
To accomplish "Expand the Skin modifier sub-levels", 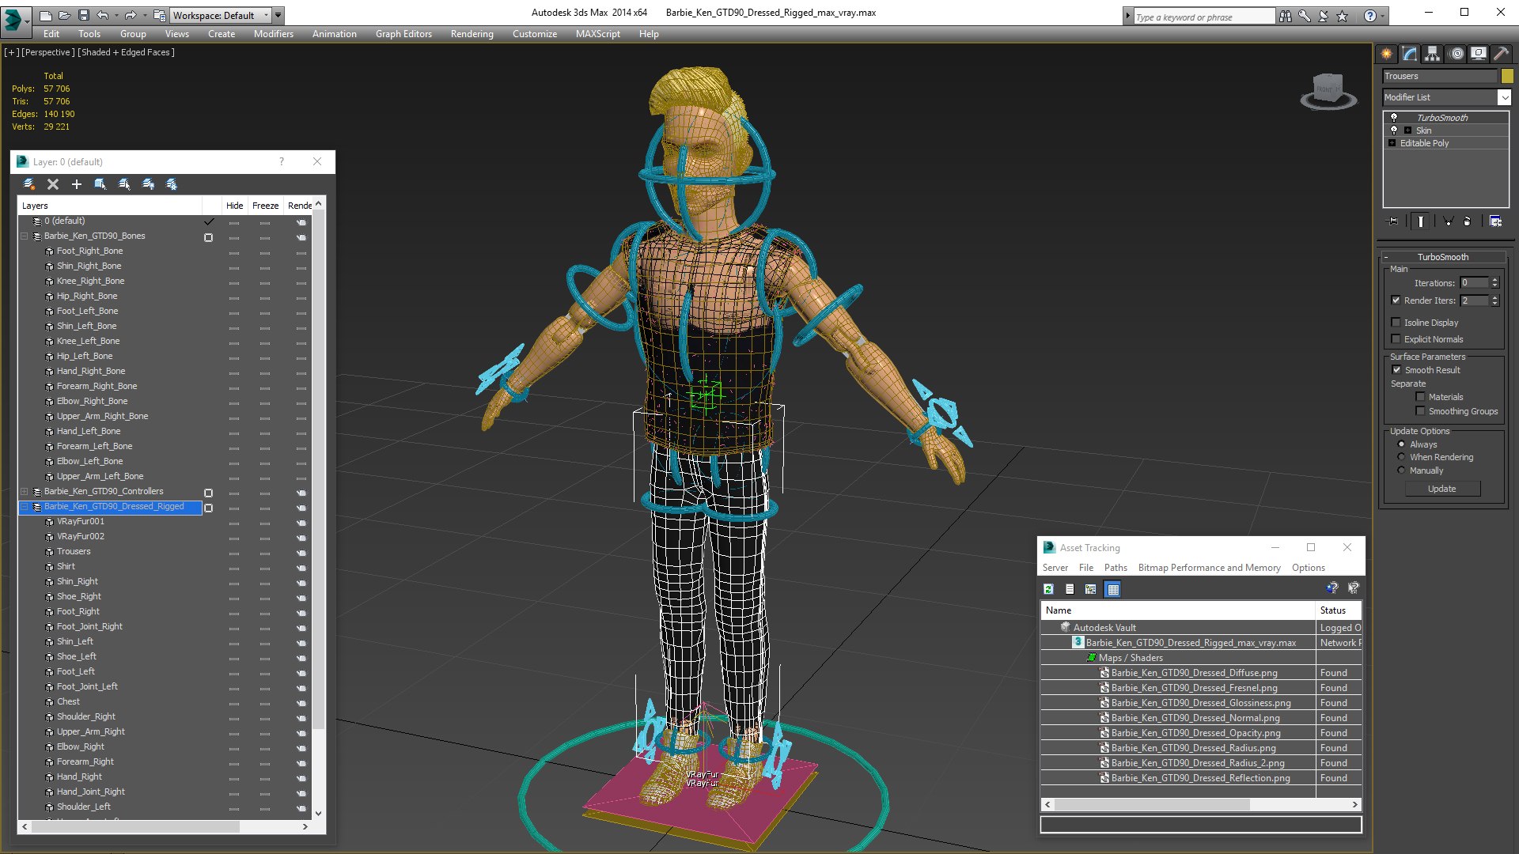I will pos(1407,130).
